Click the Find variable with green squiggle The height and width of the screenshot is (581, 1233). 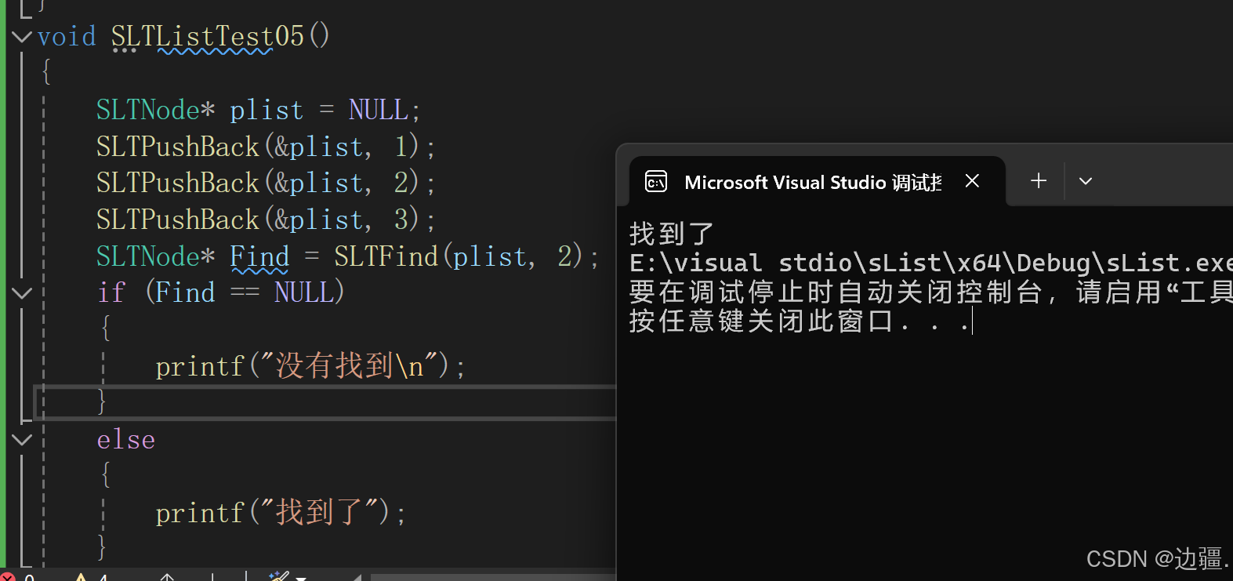coord(259,256)
